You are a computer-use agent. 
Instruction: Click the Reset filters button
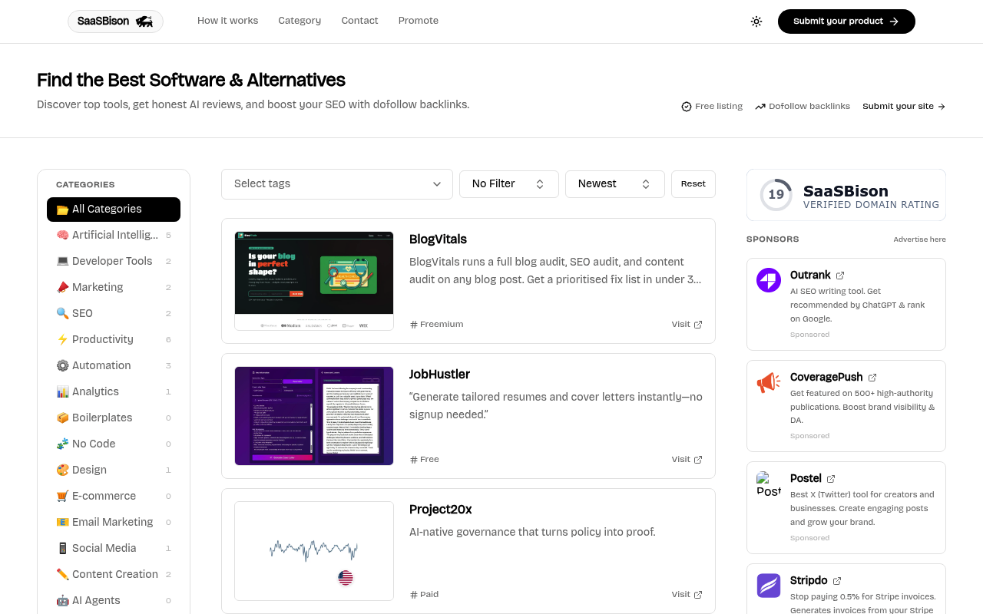pos(693,184)
